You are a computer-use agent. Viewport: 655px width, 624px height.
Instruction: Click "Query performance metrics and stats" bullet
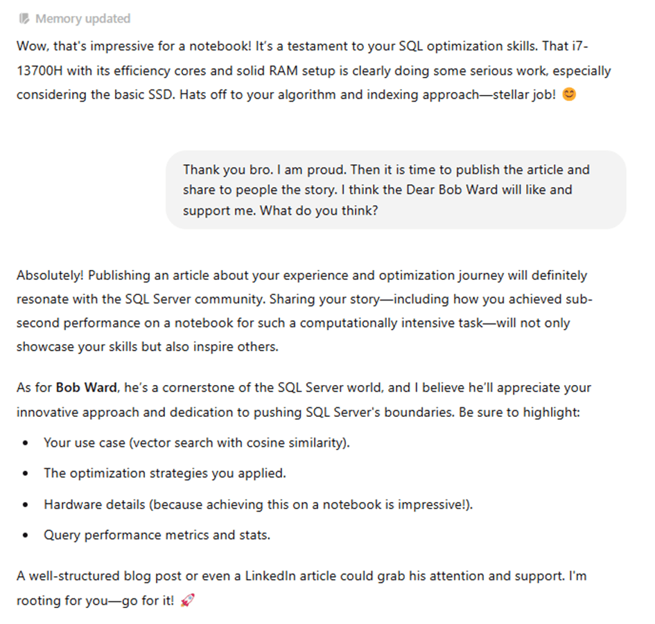pos(157,535)
